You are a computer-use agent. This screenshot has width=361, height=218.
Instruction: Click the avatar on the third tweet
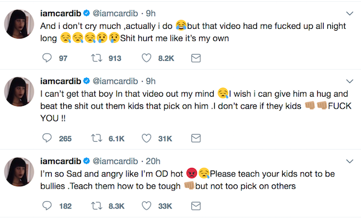(x=19, y=172)
